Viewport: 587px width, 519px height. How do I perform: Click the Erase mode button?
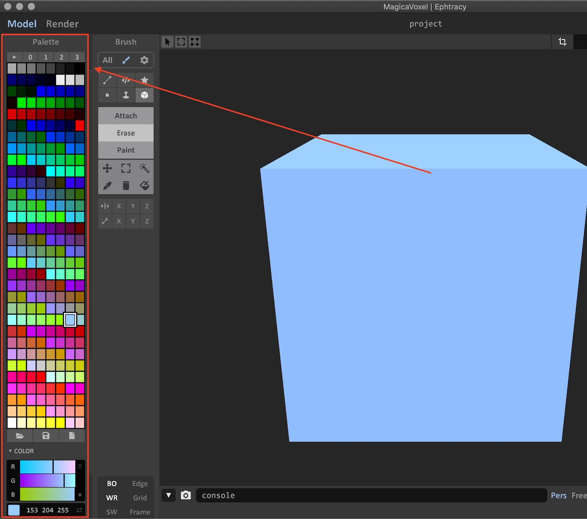tap(126, 133)
